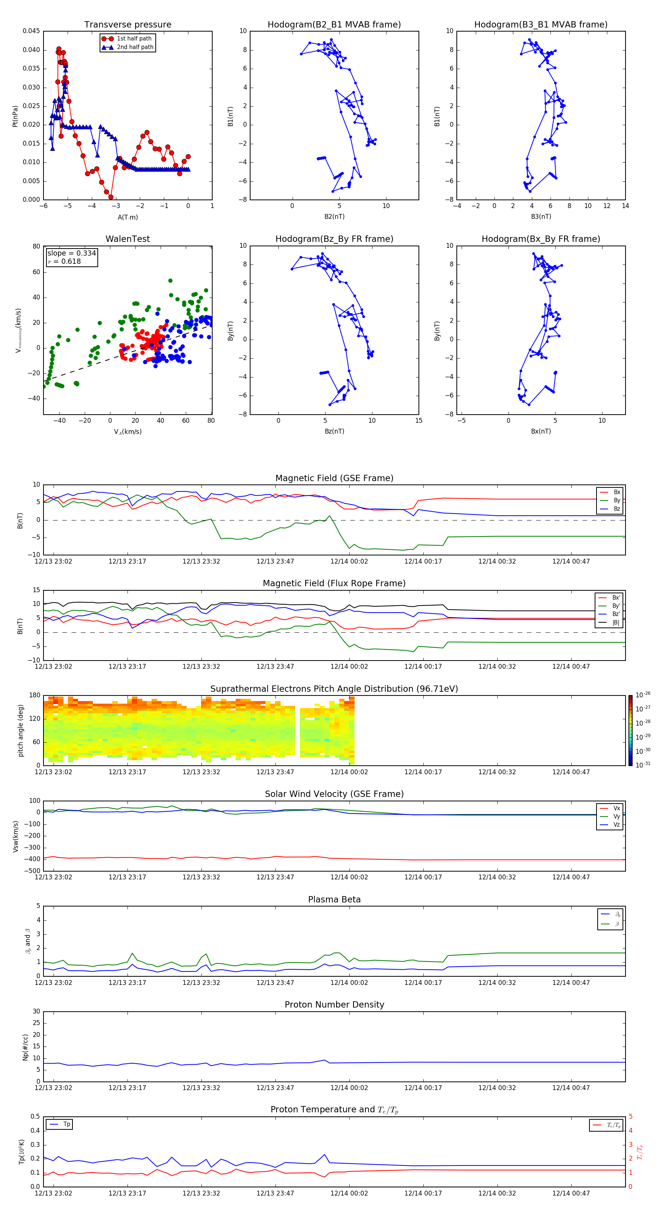Image resolution: width=669 pixels, height=1226 pixels.
Task: Click the Vy legend entry in velocity plot
Action: click(x=610, y=817)
